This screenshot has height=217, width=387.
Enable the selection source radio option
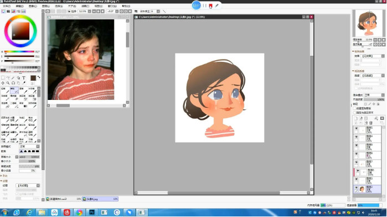pos(355,113)
